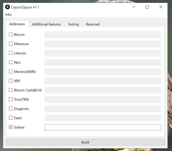
Task: Check the Dogecoin checkbox
Action: (11, 109)
